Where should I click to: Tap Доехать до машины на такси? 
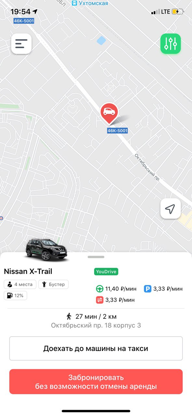(96, 348)
